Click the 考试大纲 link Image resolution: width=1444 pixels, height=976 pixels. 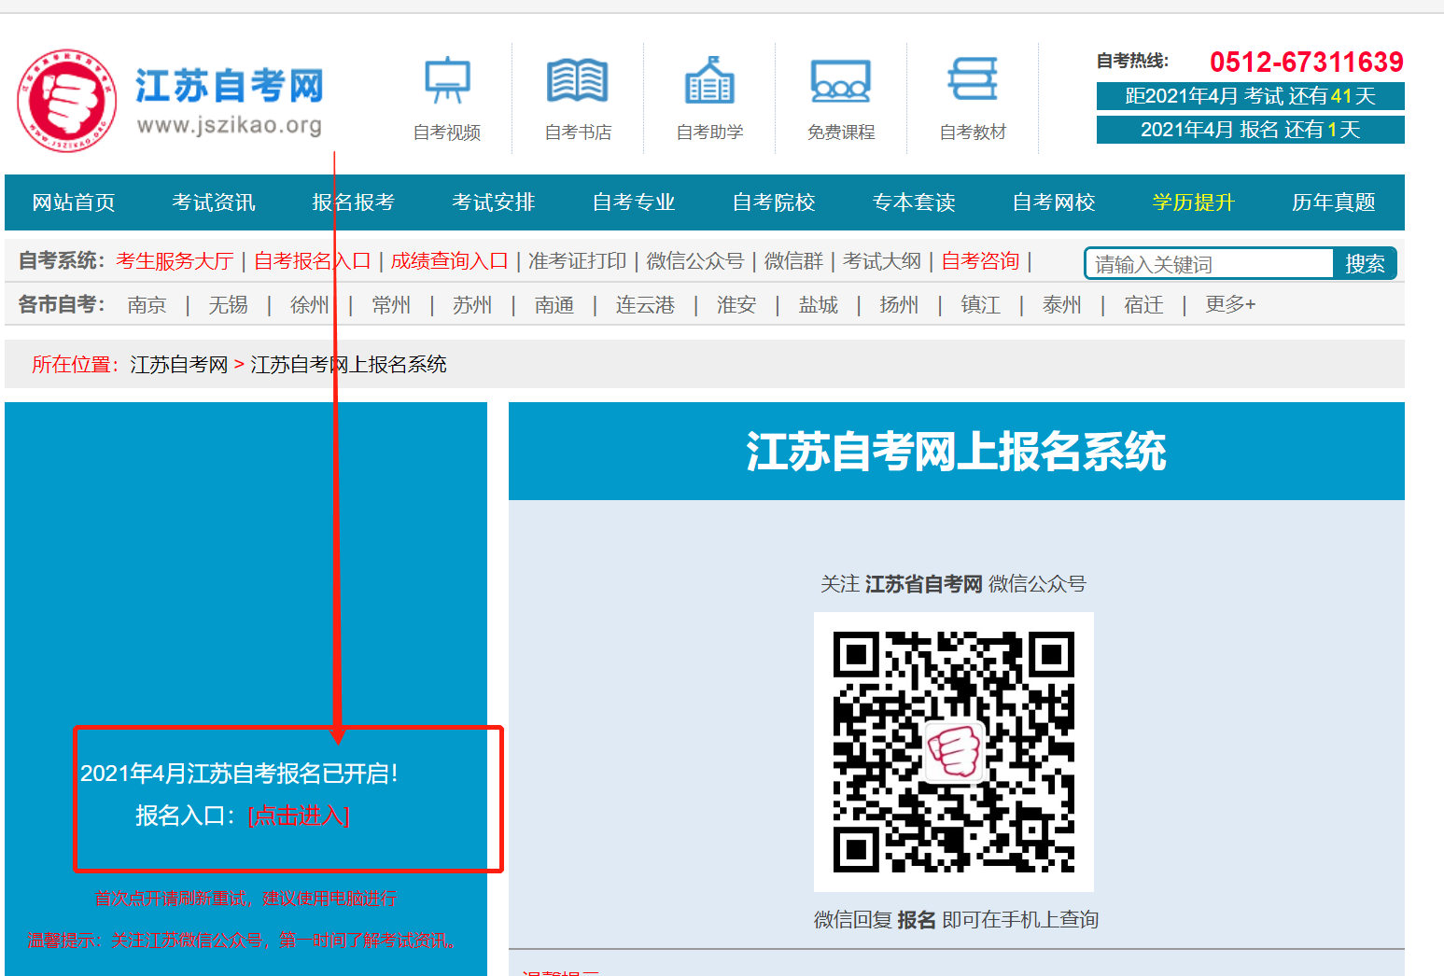pos(882,261)
